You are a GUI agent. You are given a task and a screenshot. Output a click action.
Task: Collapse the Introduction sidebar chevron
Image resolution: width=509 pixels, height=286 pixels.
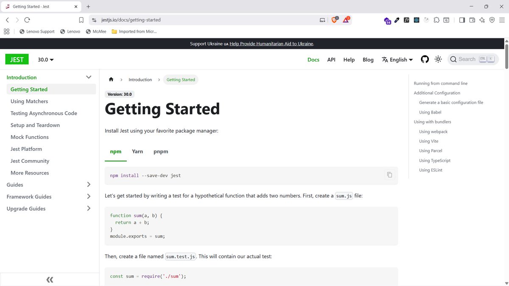coord(89,77)
